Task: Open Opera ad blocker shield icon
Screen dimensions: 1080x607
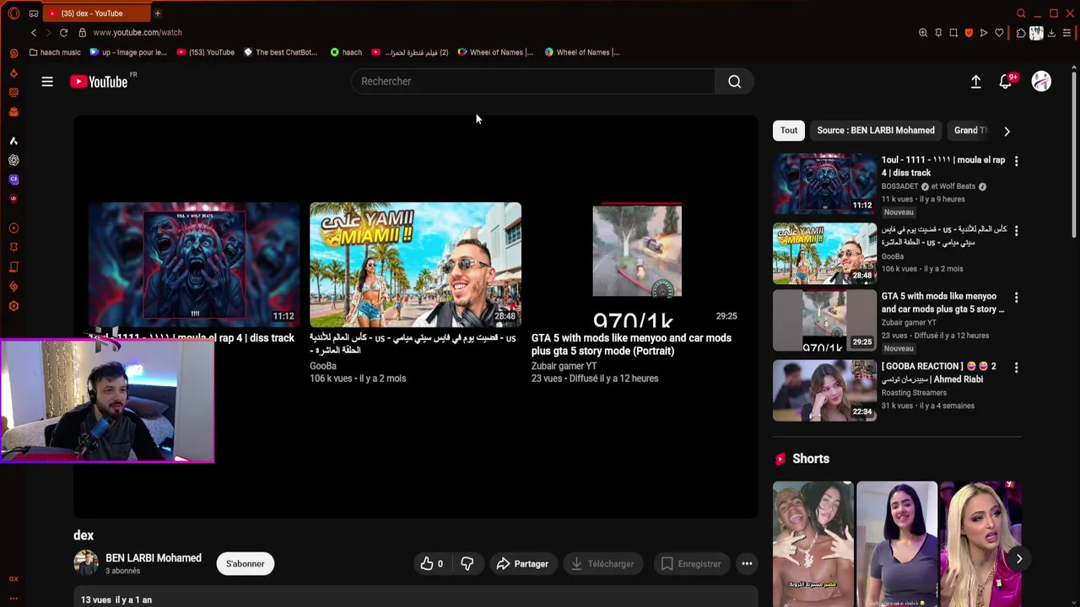Action: (x=969, y=33)
